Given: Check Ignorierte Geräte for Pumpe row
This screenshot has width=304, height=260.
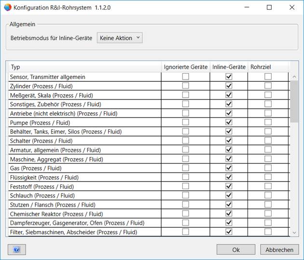Looking at the screenshot, I should click(x=186, y=122).
